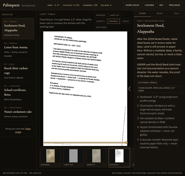Select the WITNESS thumbnail
This screenshot has width=185, height=176.
[x=51, y=158]
